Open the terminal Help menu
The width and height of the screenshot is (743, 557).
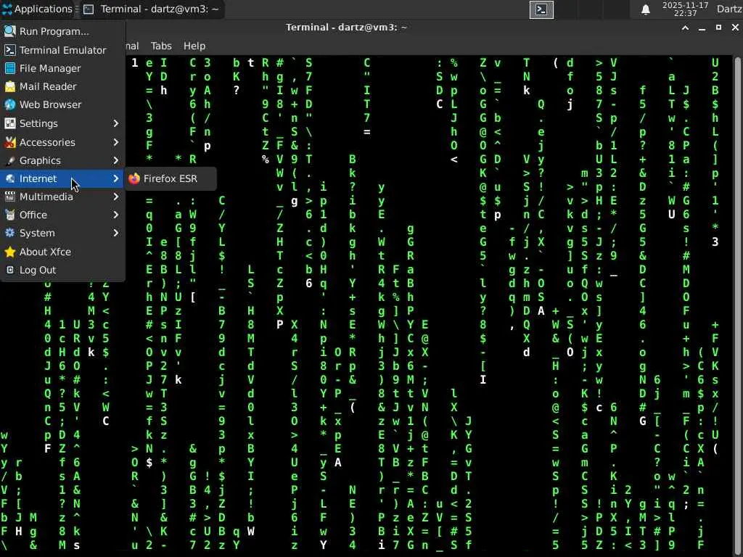(x=194, y=46)
